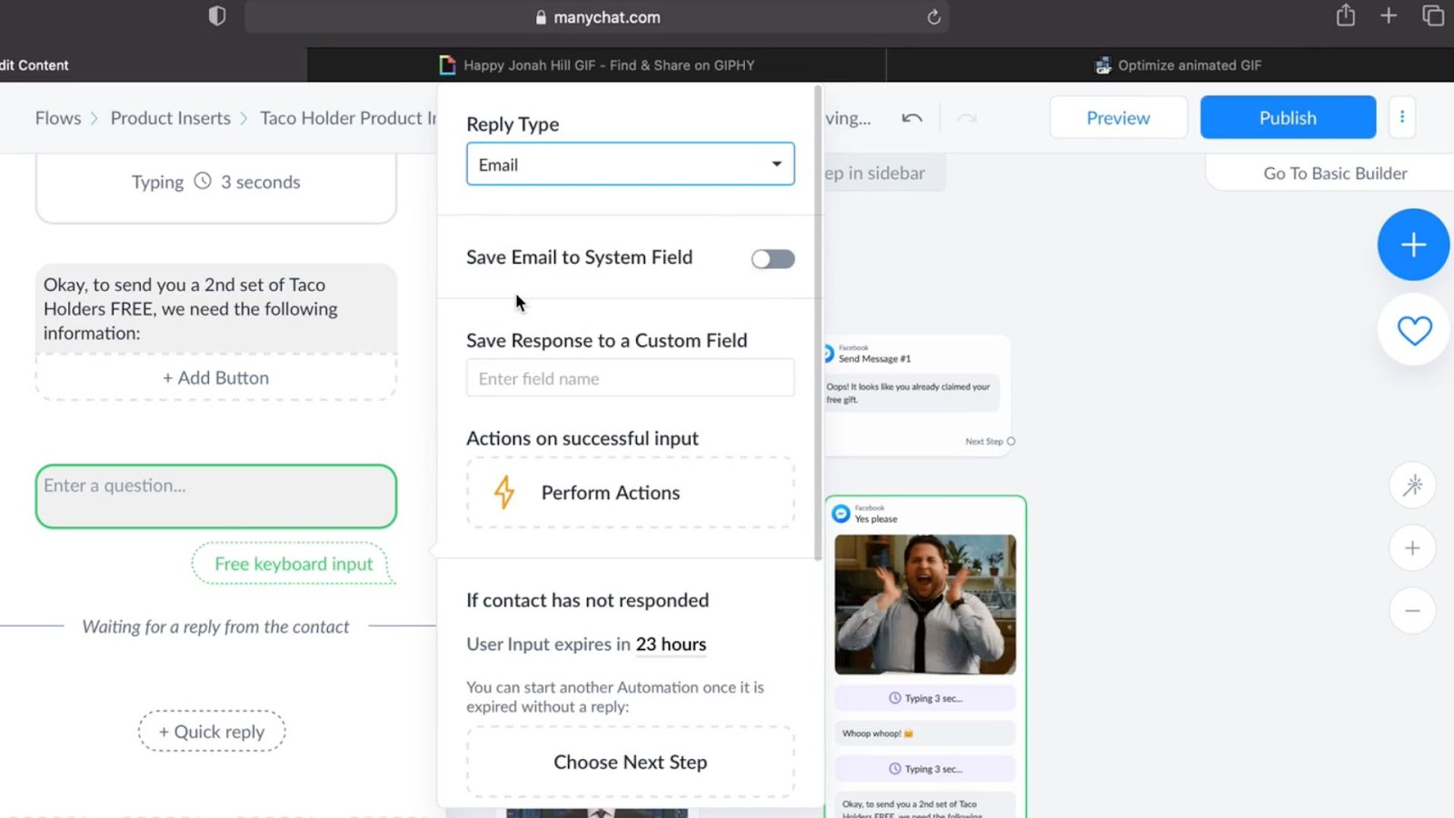Screen dimensions: 1454x818
Task: Click the first Typing 3 sec block
Action: coord(925,698)
